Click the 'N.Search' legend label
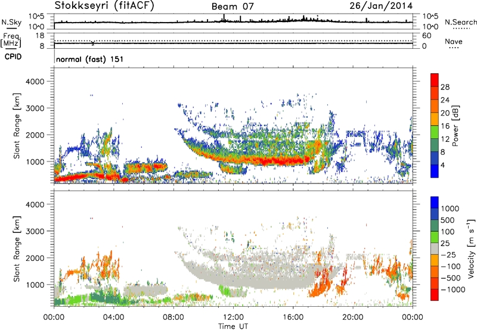This screenshot has width=477, height=330. 460,22
